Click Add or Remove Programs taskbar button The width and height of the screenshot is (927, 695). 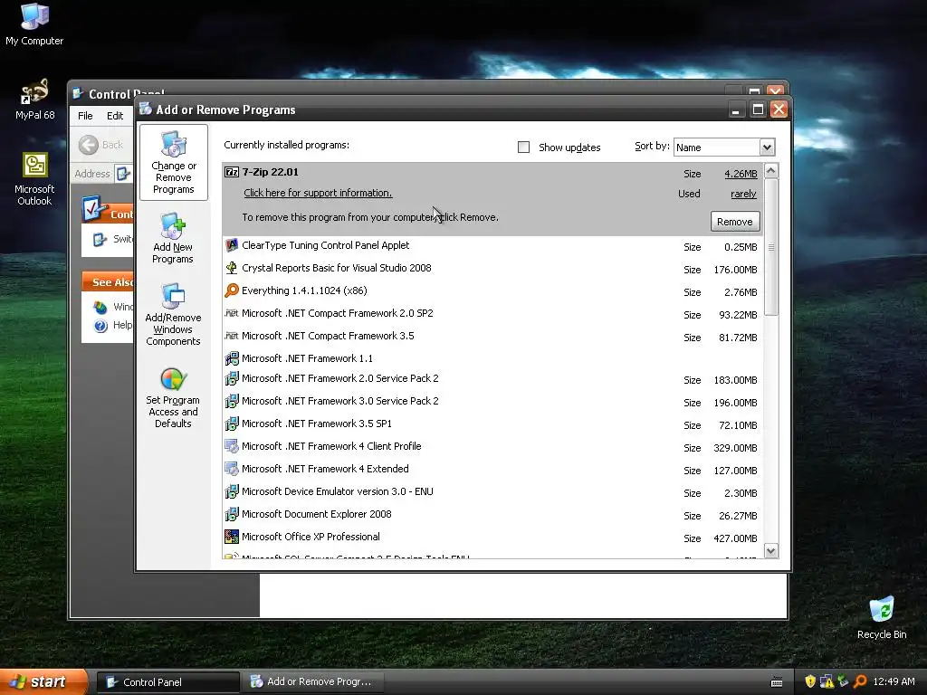tap(313, 682)
